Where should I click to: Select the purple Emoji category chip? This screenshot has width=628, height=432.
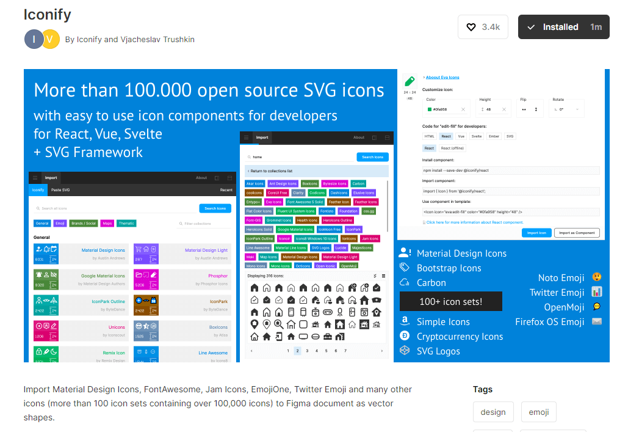coord(60,224)
